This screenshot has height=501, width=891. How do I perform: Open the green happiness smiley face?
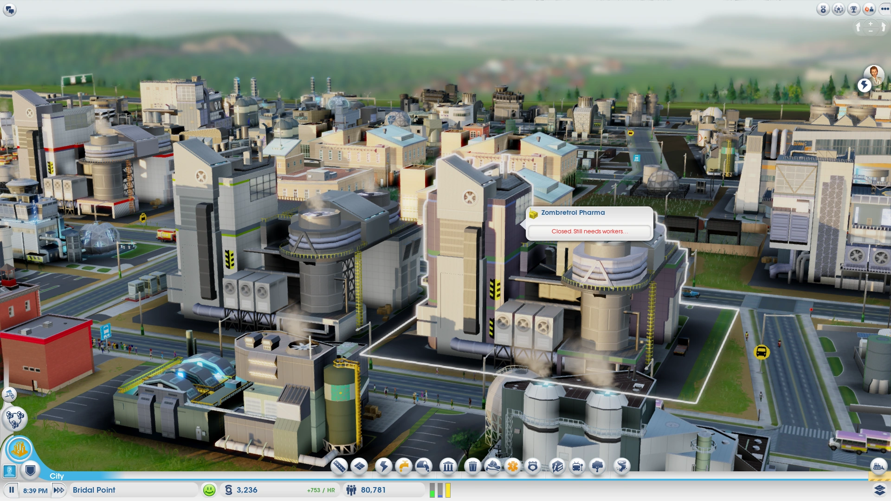point(209,490)
